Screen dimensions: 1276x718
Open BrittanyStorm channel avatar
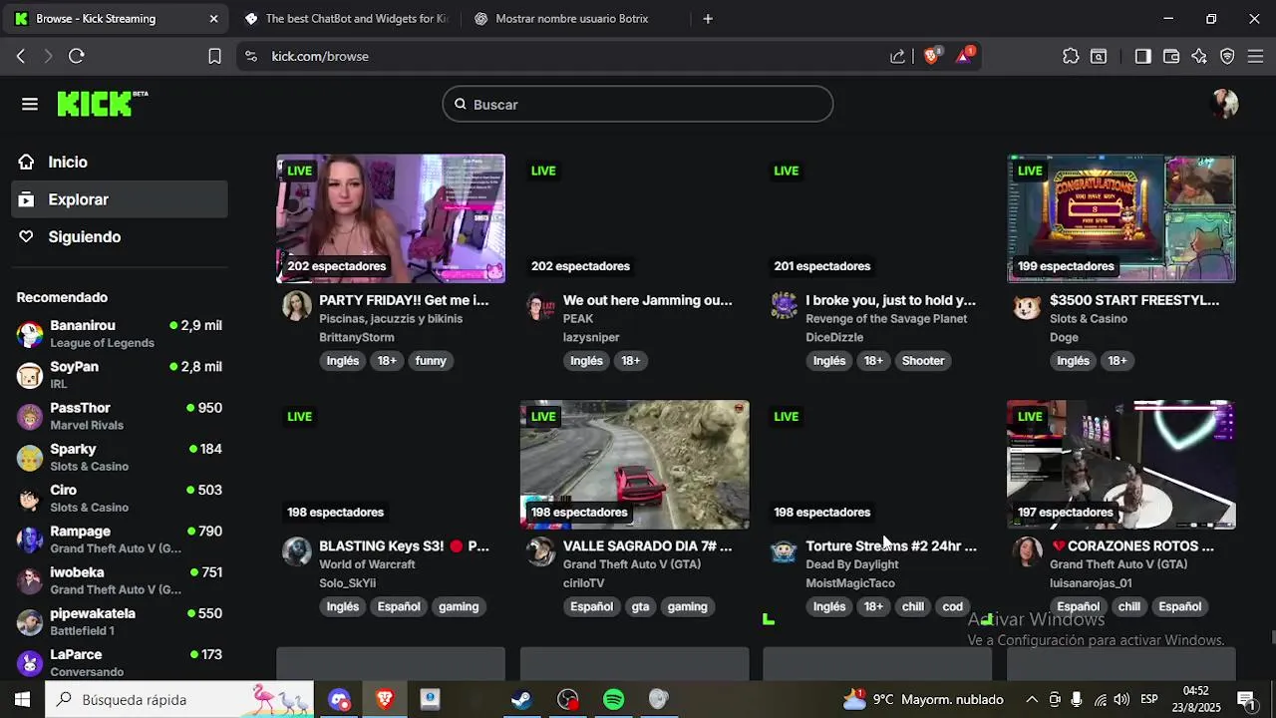296,306
